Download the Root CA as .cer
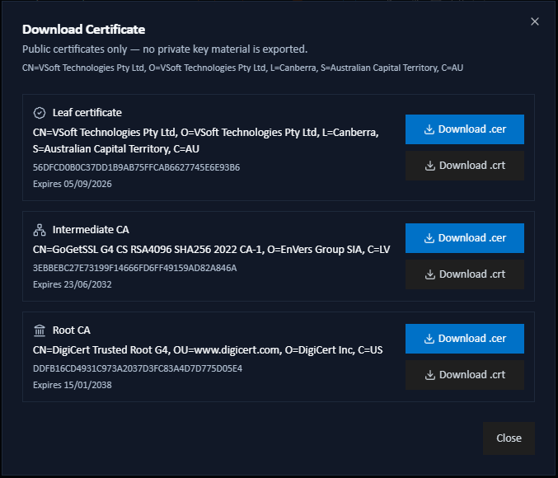This screenshot has height=478, width=558. pos(464,339)
